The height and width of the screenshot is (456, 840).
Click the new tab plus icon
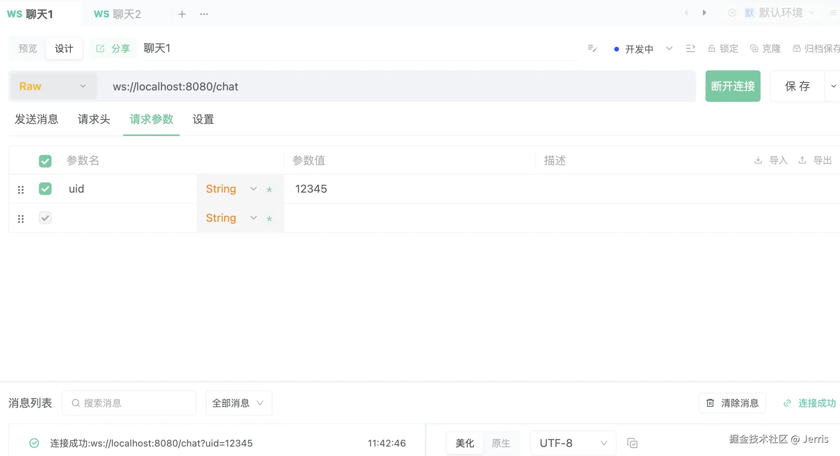tap(182, 15)
